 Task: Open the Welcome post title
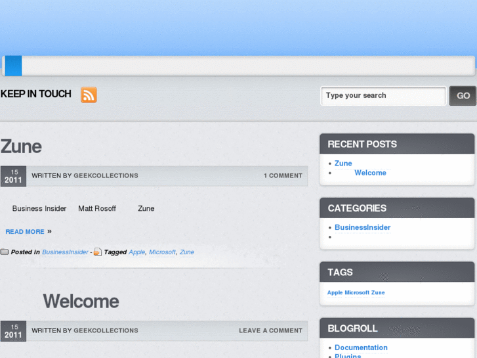pos(81,302)
